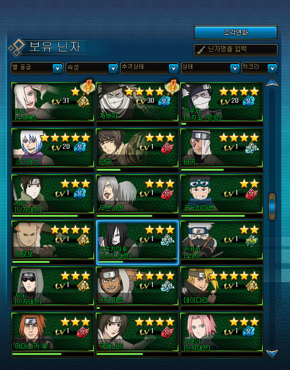This screenshot has width=290, height=370.
Task: Open the 별 등급 star grade dropdown
Action: 37,68
